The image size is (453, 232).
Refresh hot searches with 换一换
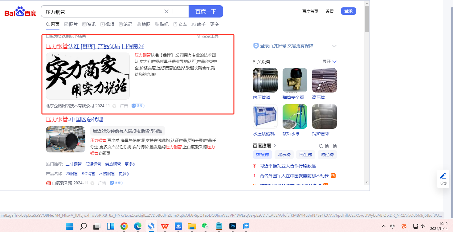click(328, 146)
